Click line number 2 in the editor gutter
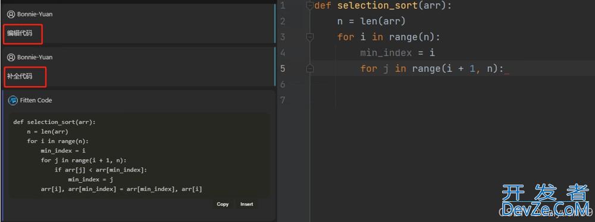 point(283,21)
